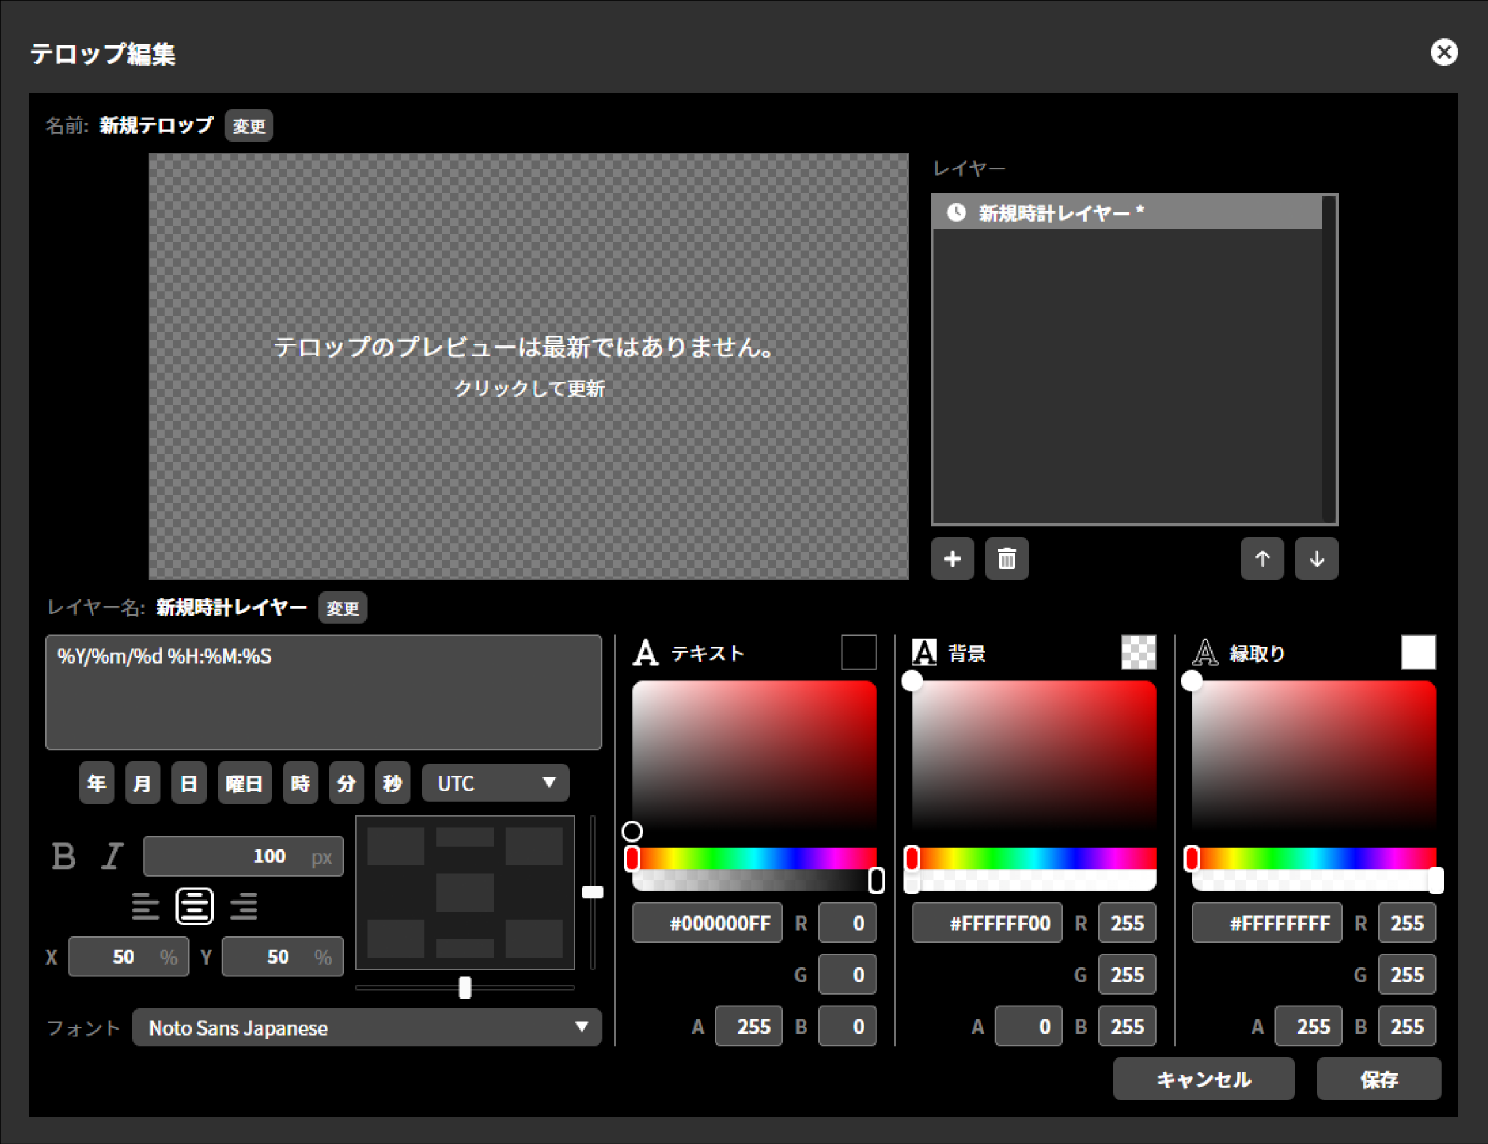Select left text alignment
This screenshot has height=1144, width=1488.
[x=145, y=906]
